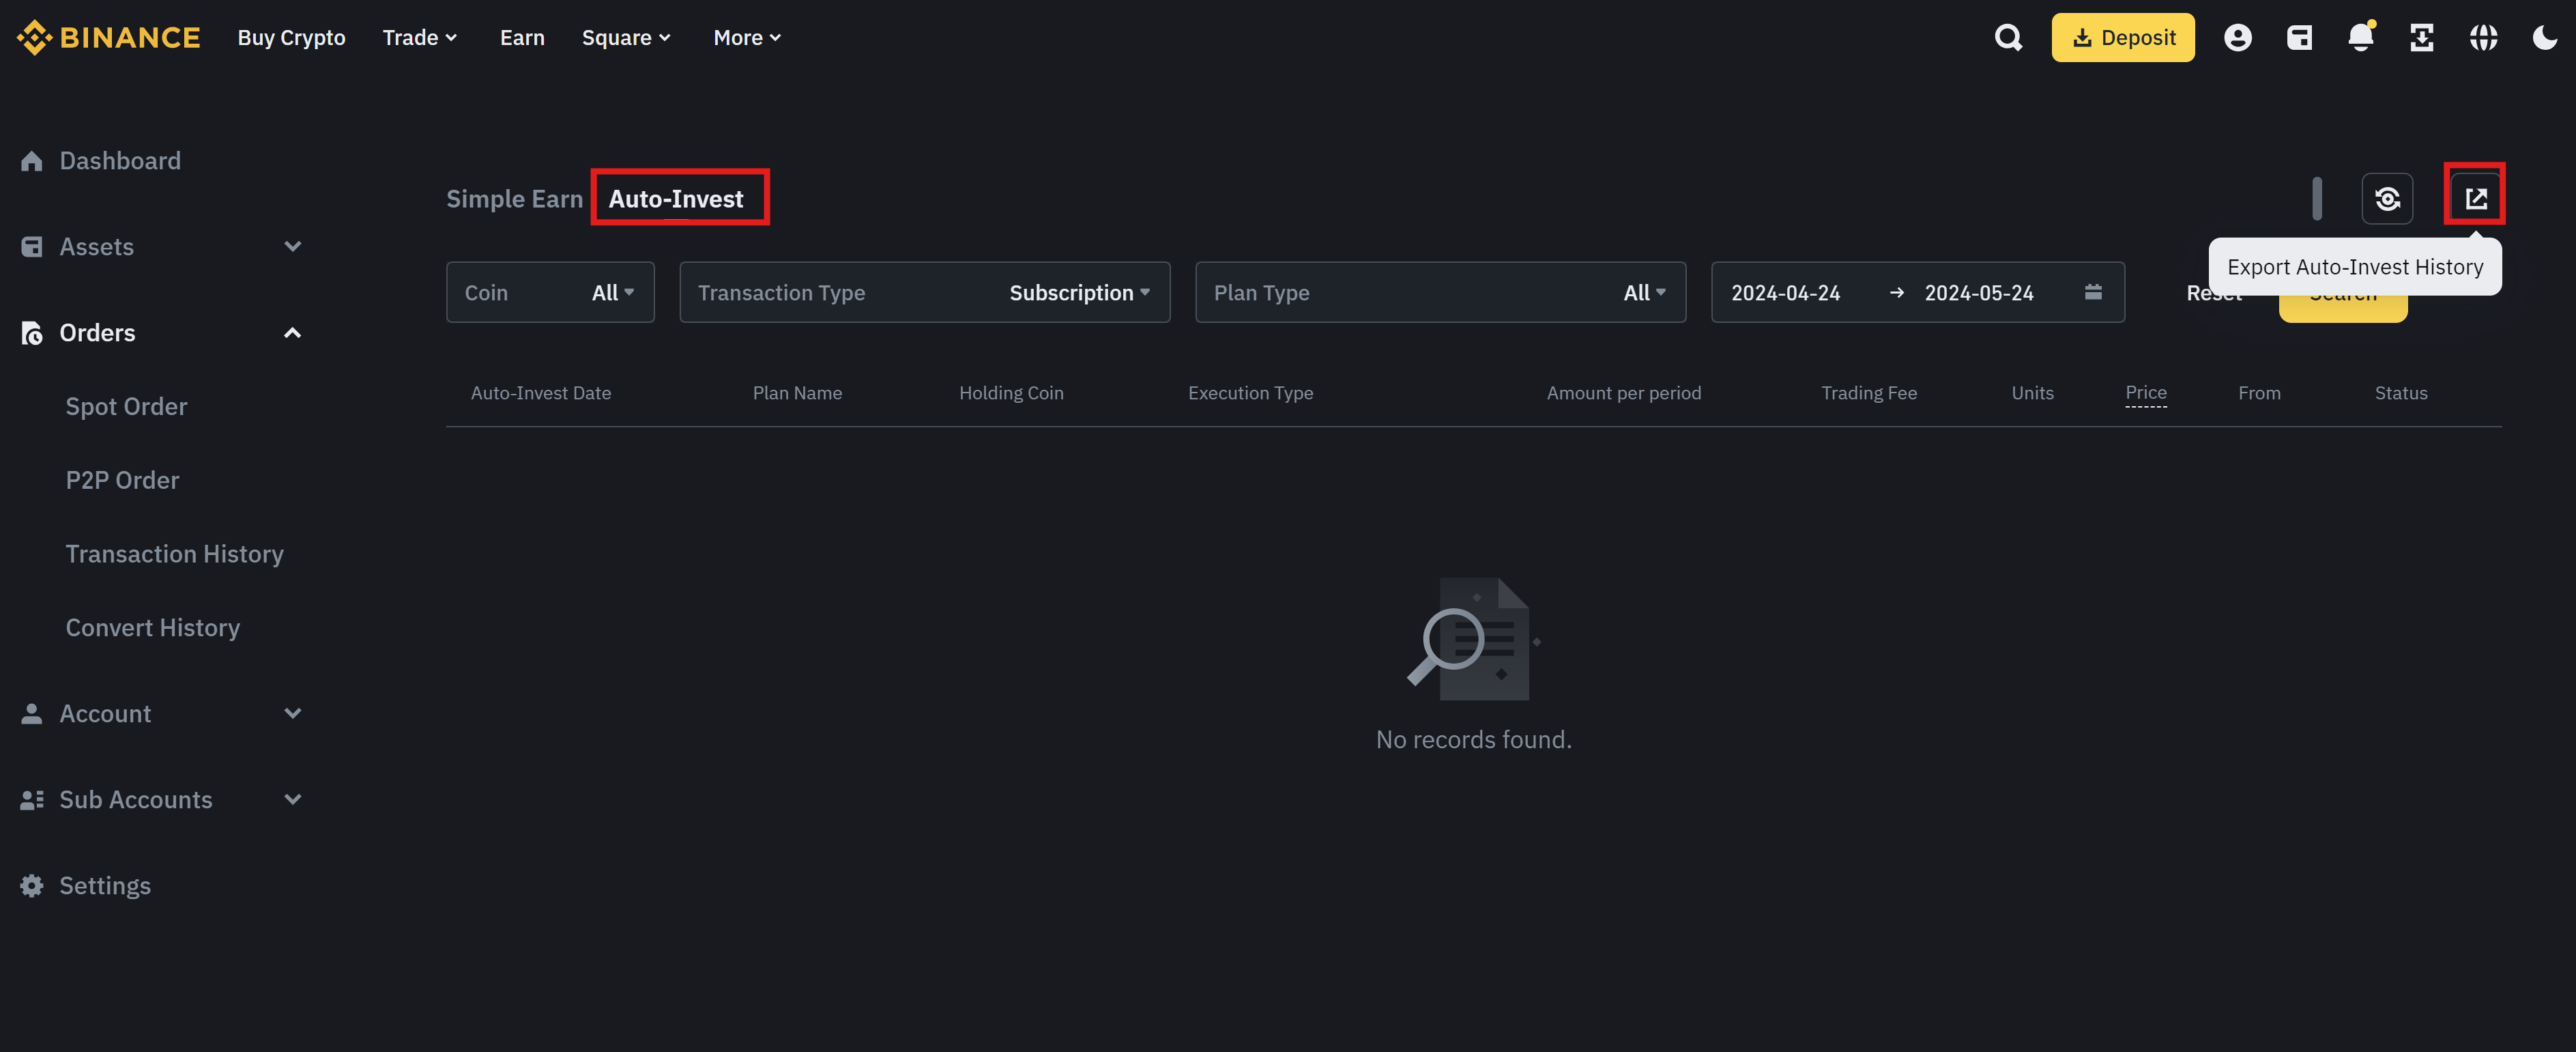
Task: Click the Trading Fee column header
Action: coord(1868,393)
